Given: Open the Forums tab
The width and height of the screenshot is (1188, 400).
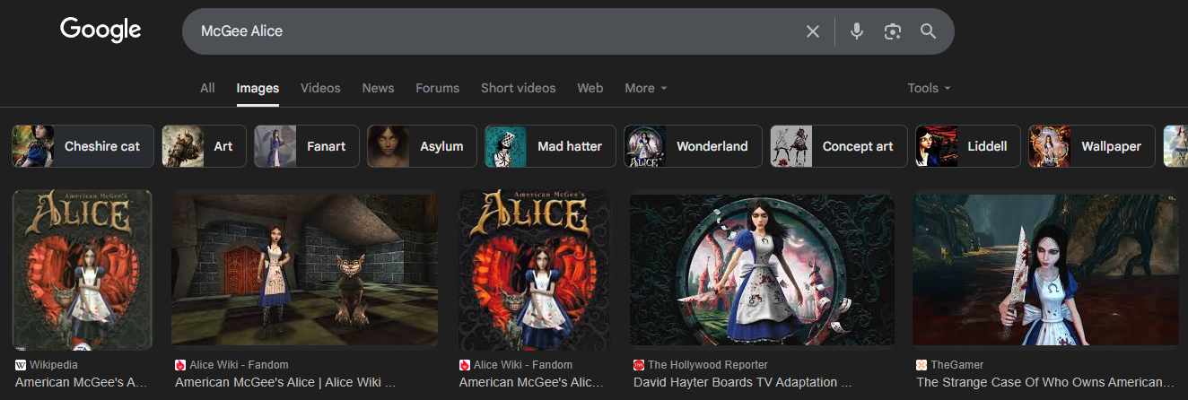Looking at the screenshot, I should point(437,88).
